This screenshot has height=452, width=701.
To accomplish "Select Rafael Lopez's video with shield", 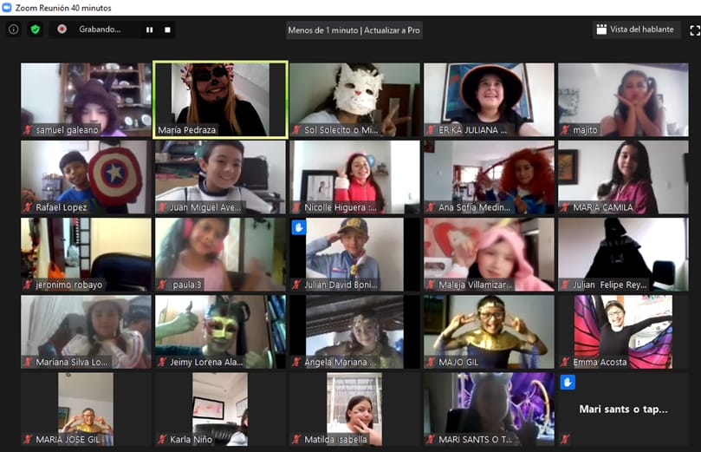I will coord(86,176).
